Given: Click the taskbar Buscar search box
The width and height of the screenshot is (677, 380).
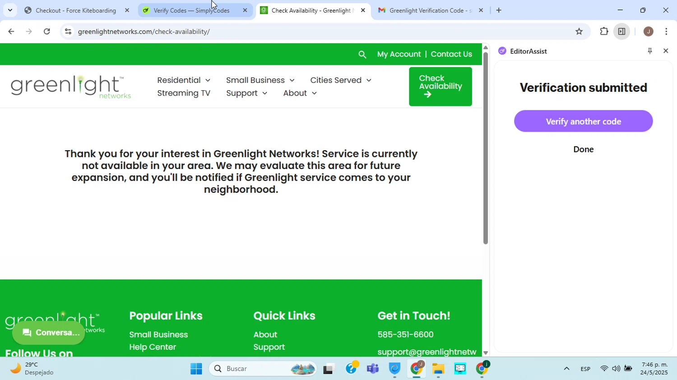Looking at the screenshot, I should point(263,369).
